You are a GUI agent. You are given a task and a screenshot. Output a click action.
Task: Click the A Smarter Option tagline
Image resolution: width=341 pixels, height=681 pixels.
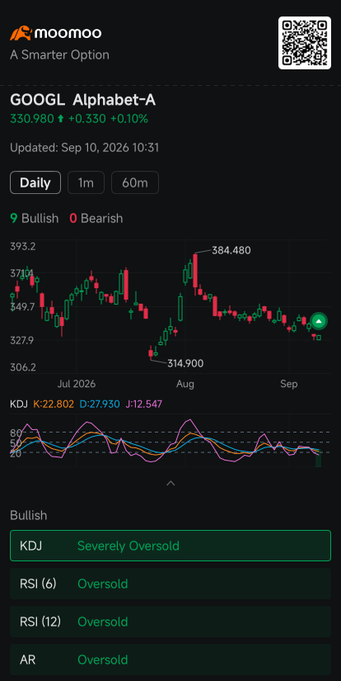pos(59,55)
